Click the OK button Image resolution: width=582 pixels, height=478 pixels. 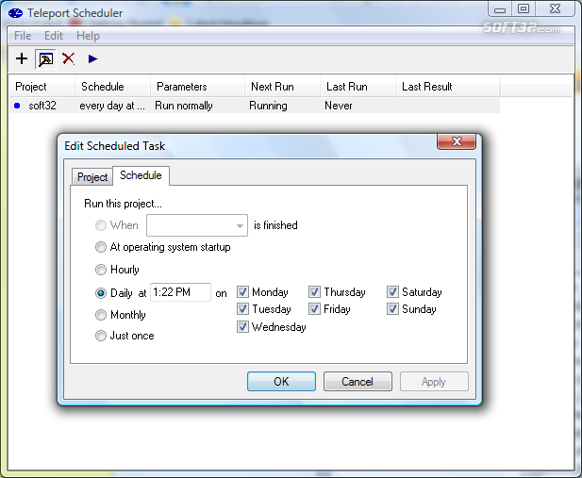click(281, 382)
